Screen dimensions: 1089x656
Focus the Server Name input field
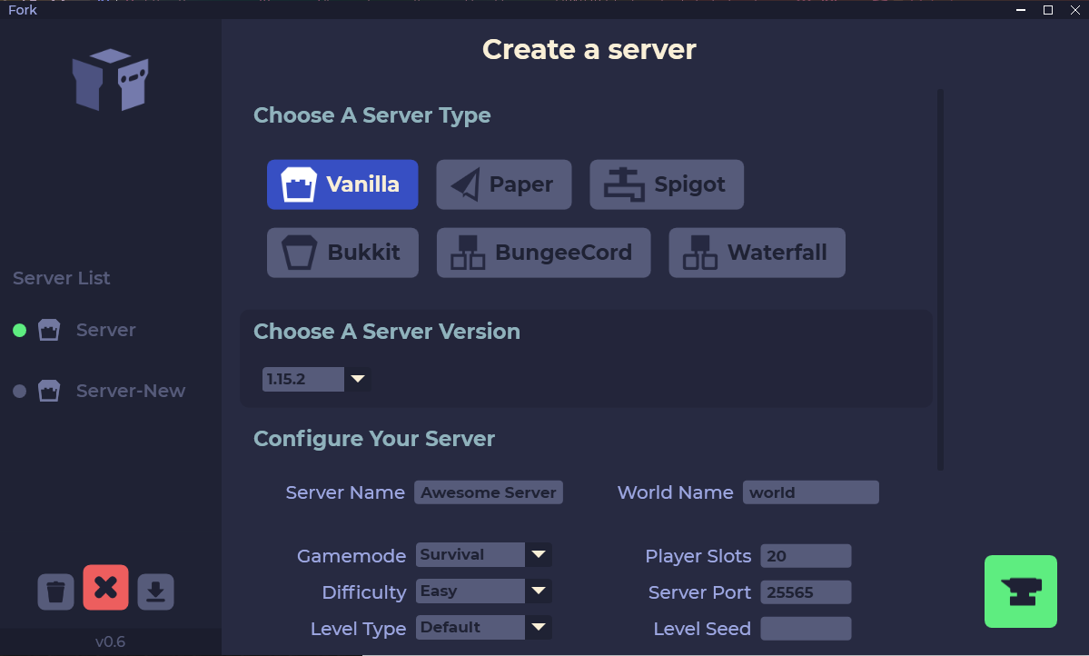(489, 492)
